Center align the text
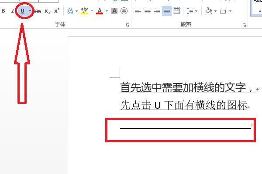Image resolution: width=262 pixels, height=174 pixels. point(148,11)
